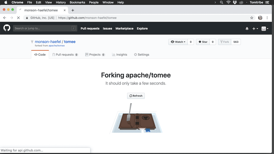Image resolution: width=274 pixels, height=154 pixels.
Task: Follow the apache/tomee source link
Action: pos(57,46)
